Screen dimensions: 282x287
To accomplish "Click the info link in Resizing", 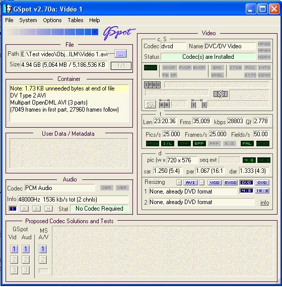I will pos(264,203).
